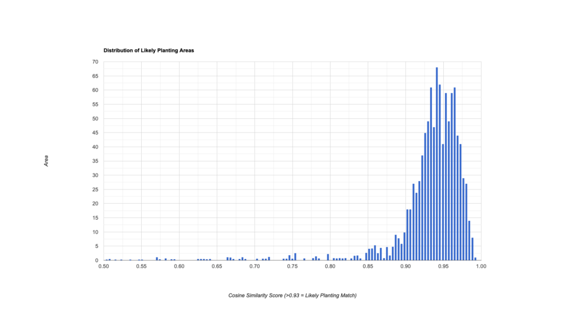Select the tallest bar in the histogram
The image size is (585, 322).
click(436, 164)
